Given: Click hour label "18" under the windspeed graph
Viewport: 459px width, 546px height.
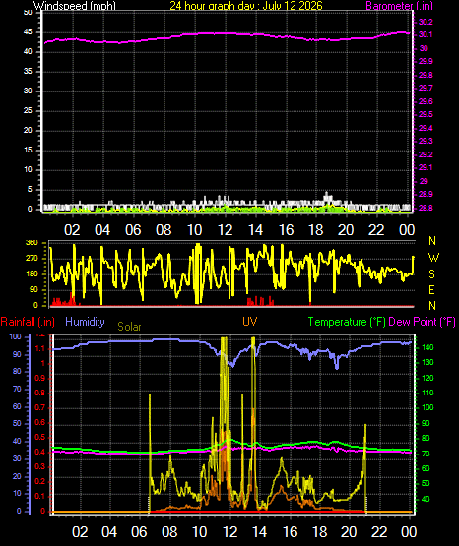Looking at the screenshot, I should [x=316, y=230].
